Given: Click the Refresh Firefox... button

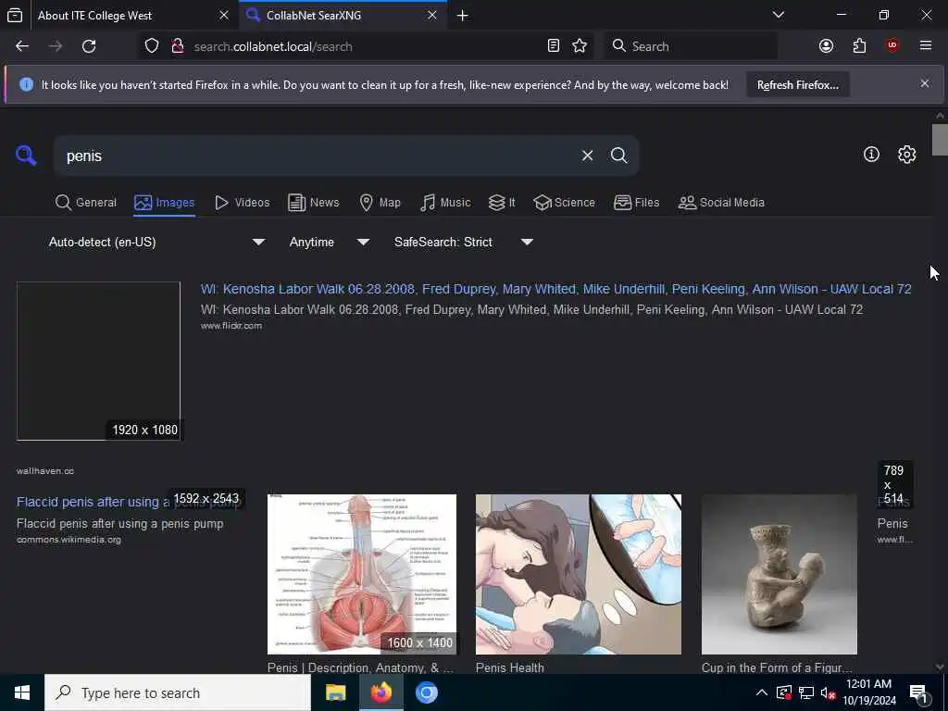Looking at the screenshot, I should click(x=797, y=84).
